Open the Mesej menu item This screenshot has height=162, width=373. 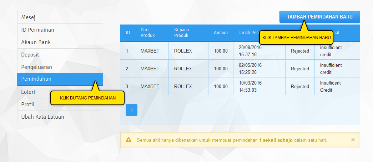coord(60,17)
